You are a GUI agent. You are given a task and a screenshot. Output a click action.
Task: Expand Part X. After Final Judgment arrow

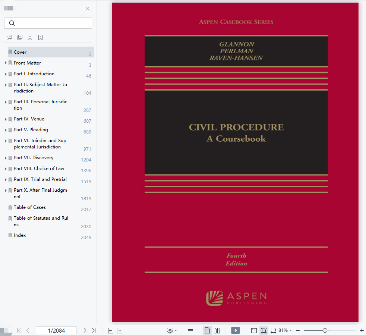click(6, 191)
